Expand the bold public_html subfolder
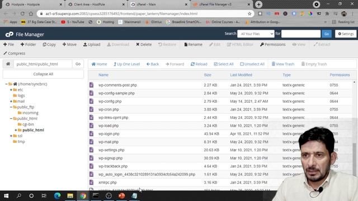This screenshot has width=358, height=201. tap(16, 130)
